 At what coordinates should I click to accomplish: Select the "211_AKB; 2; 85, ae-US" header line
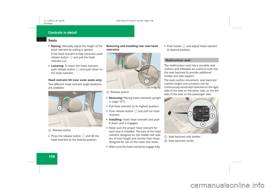54,21
